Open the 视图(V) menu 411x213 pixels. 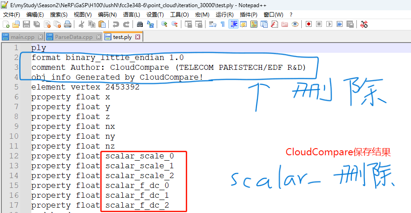(82, 15)
